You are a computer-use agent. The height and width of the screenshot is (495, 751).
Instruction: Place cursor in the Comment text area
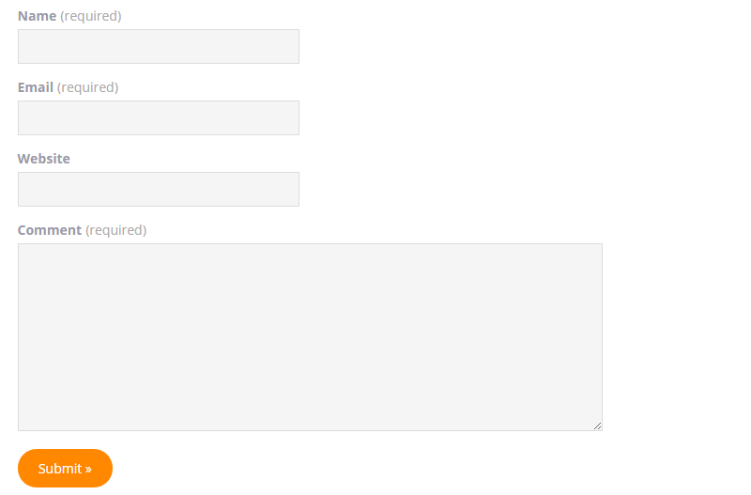(310, 337)
